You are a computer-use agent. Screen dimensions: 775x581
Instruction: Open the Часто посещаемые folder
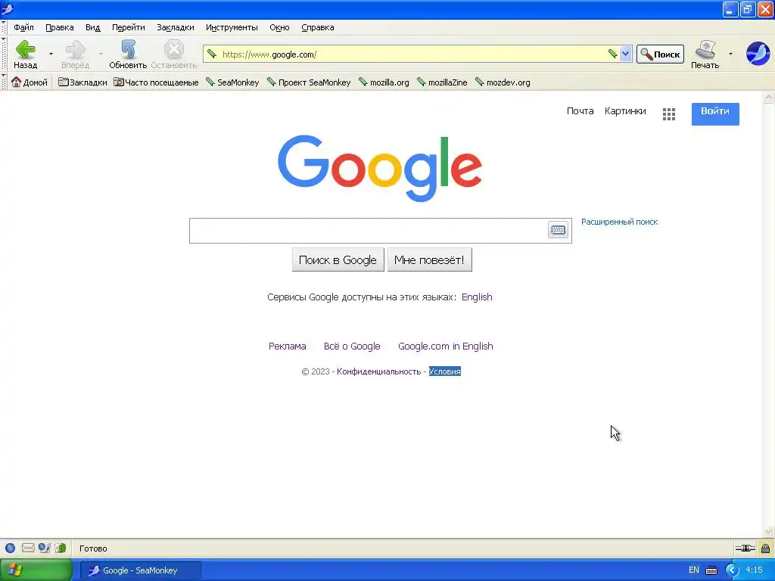[156, 82]
